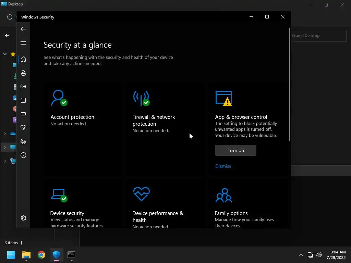Expand the OneDrive tree node in Explorer

pyautogui.click(x=5, y=134)
